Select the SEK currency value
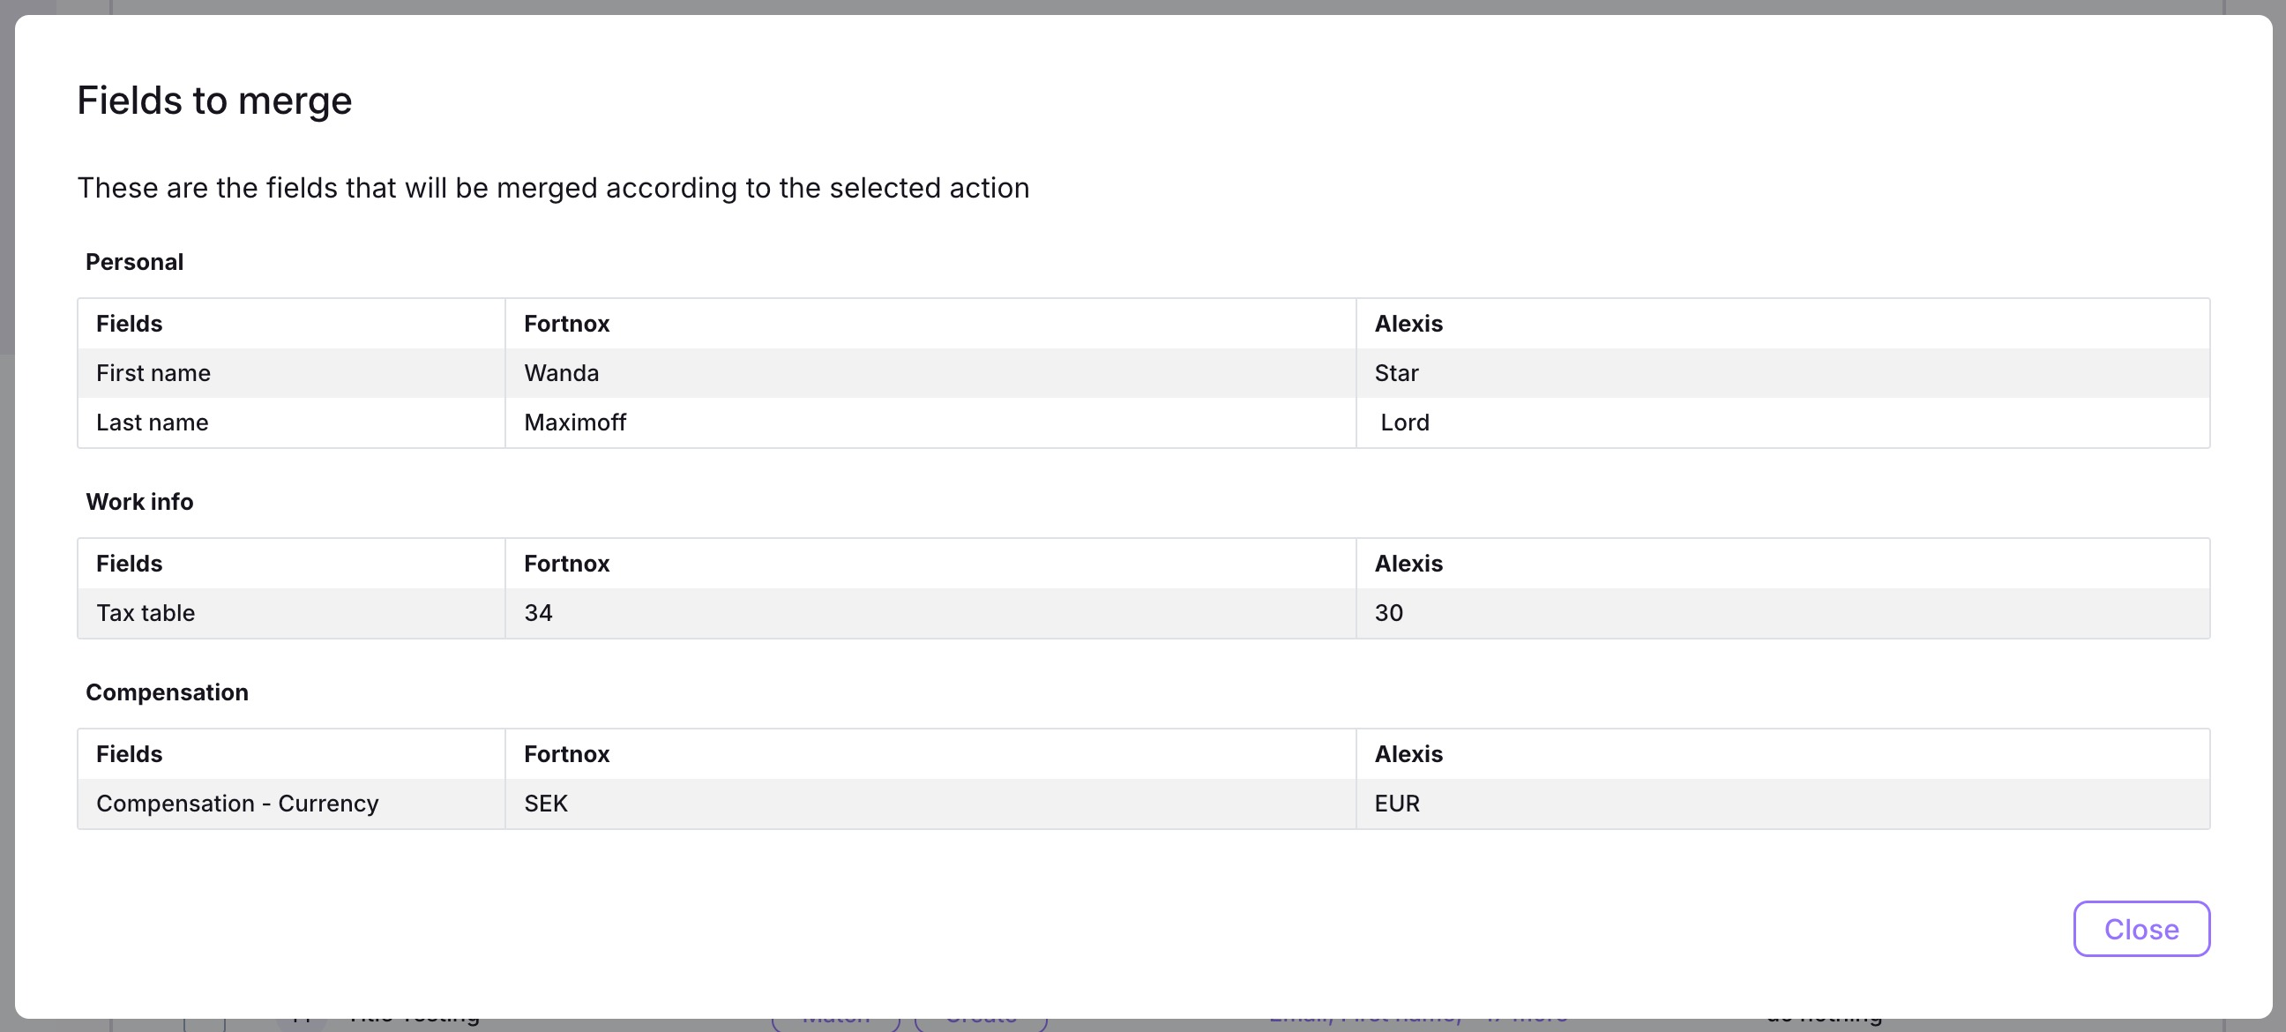This screenshot has width=2286, height=1032. pyautogui.click(x=546, y=803)
